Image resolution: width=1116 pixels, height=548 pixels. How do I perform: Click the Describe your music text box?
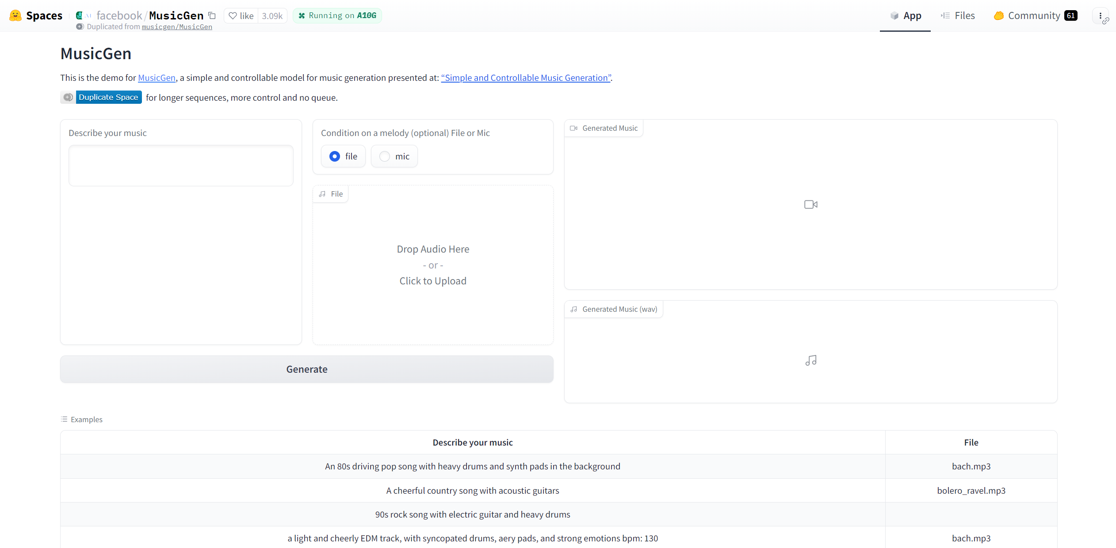[181, 166]
